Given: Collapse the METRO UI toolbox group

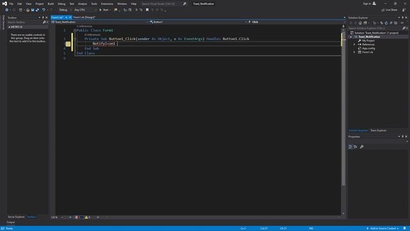Looking at the screenshot, I should tap(9, 27).
